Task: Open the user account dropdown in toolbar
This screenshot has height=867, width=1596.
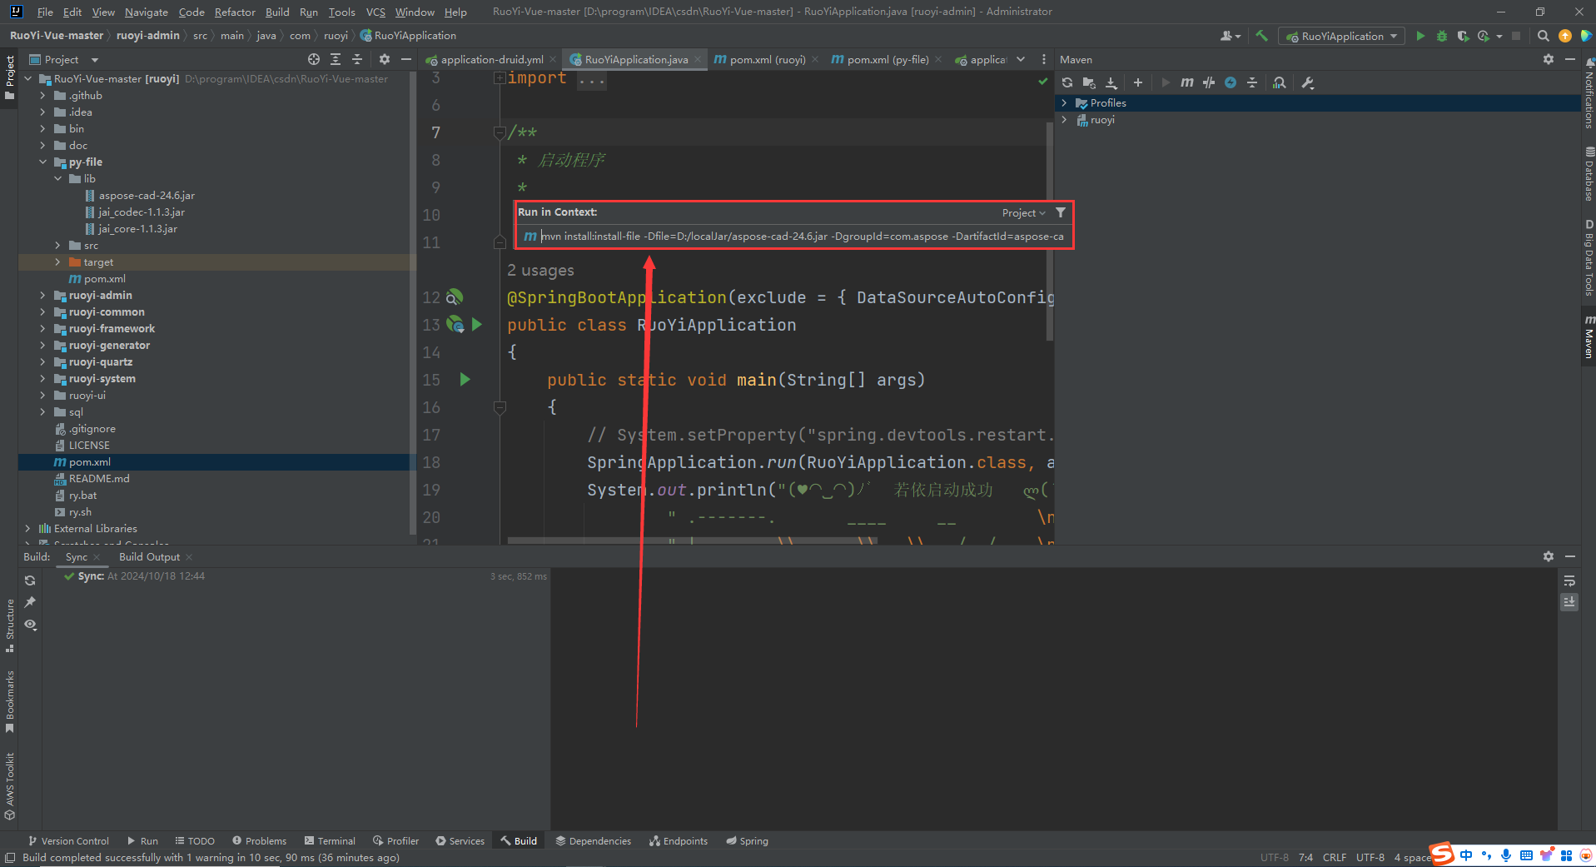Action: point(1230,36)
